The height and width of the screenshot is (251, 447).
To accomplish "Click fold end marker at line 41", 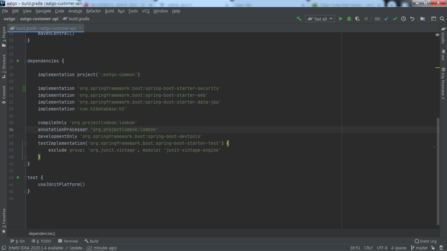I will 26,164.
